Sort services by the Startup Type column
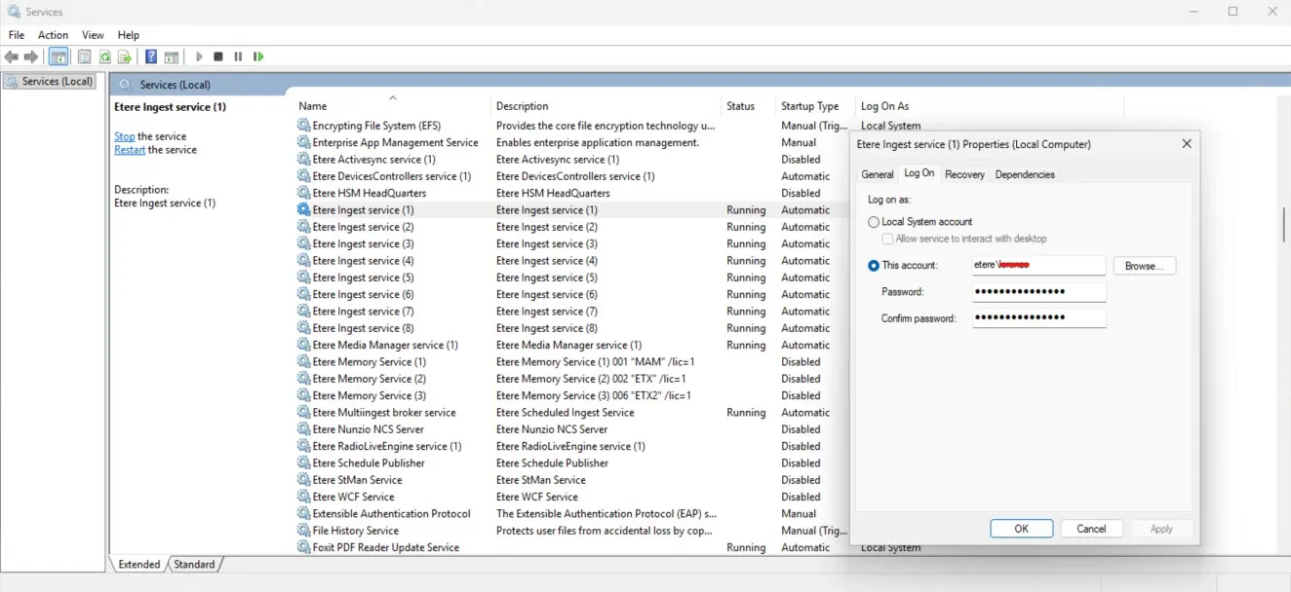Screen dimensions: 1291x592 [809, 106]
